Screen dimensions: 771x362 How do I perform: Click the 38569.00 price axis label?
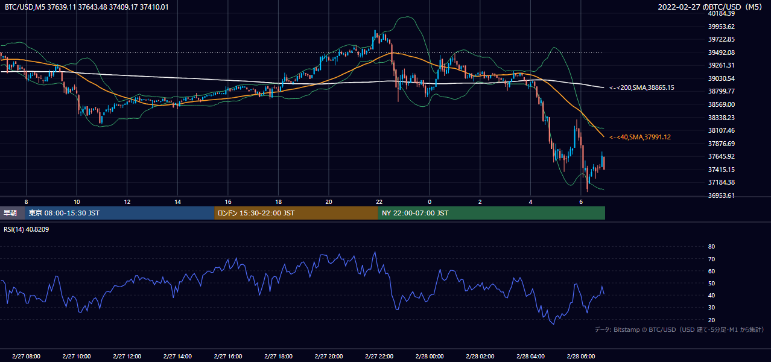721,104
